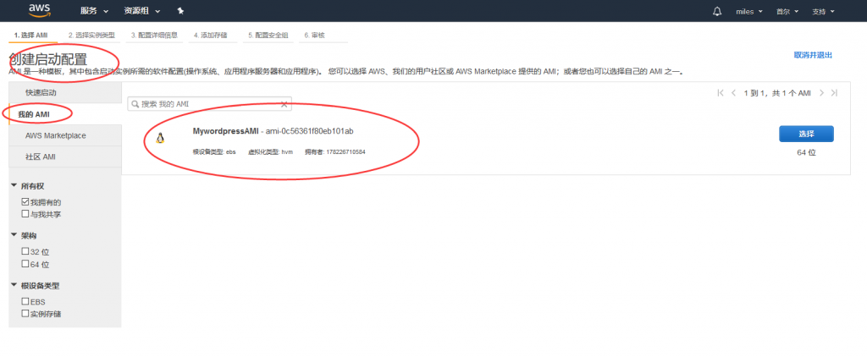Select step tab 4. 添加存储
The image size is (867, 357).
coord(213,36)
